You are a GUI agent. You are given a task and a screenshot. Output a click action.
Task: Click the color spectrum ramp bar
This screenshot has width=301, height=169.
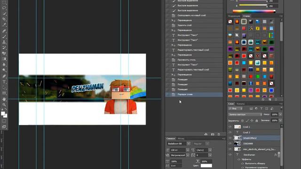click(x=254, y=11)
